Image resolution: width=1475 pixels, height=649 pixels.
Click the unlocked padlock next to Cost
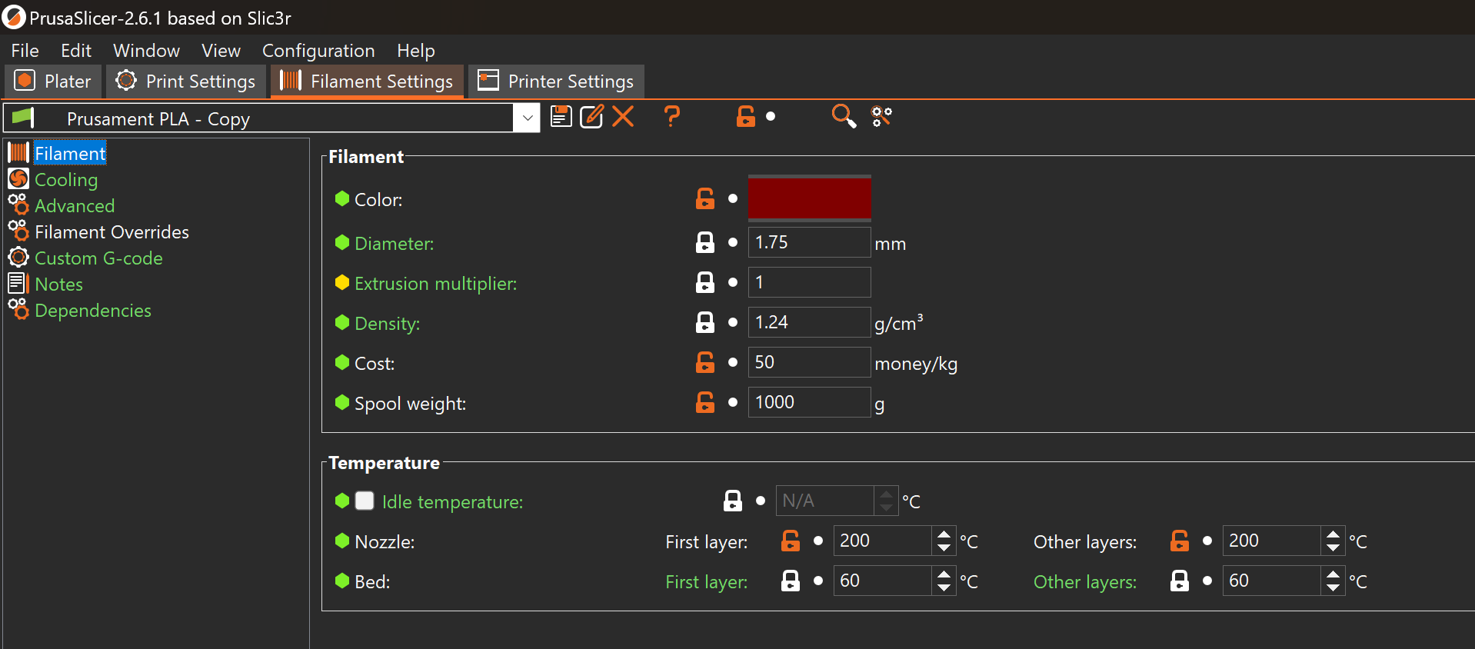click(x=705, y=363)
